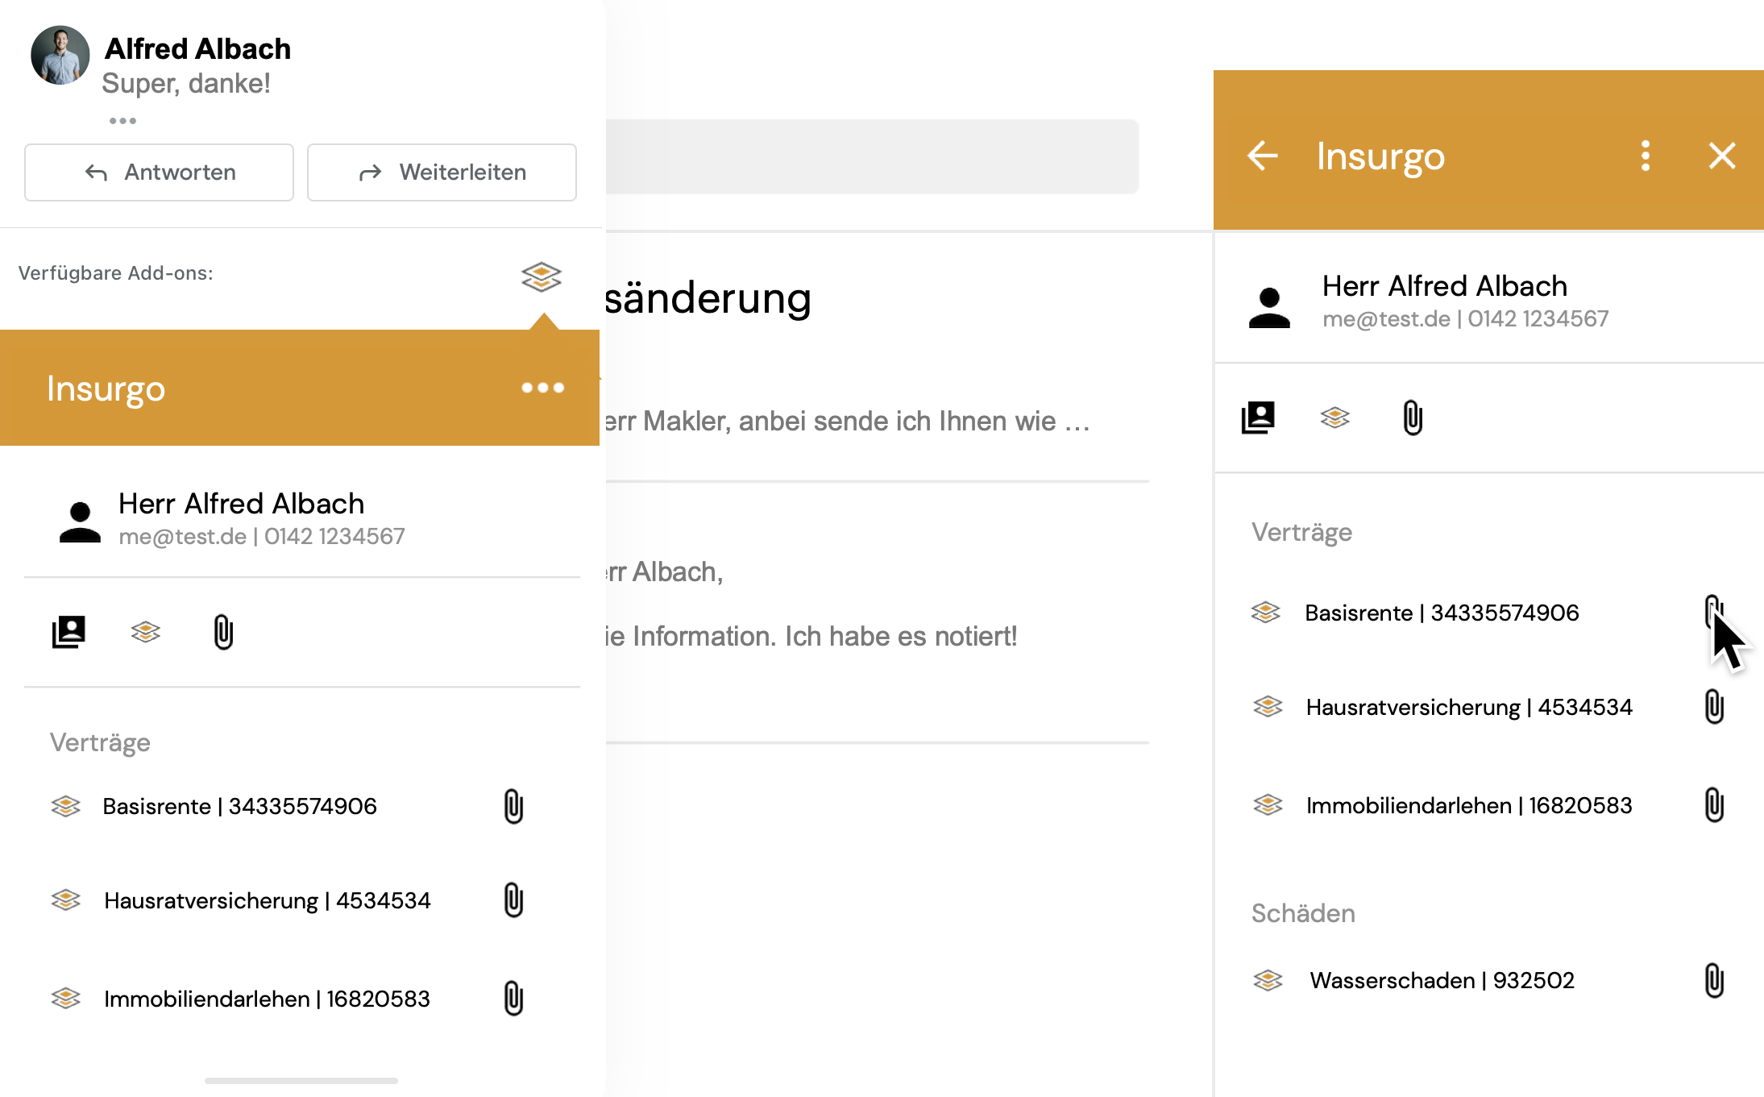Click the name 'Herr Alfred Albach' in the left panel
The image size is (1764, 1097).
click(x=242, y=504)
